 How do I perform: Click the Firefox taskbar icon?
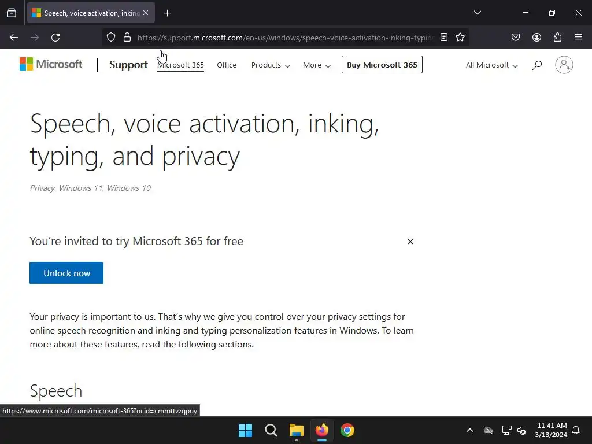click(x=321, y=430)
